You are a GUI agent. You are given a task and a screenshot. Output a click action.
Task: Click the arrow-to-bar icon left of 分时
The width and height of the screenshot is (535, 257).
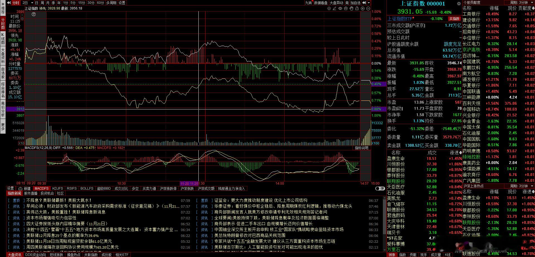(9, 3)
